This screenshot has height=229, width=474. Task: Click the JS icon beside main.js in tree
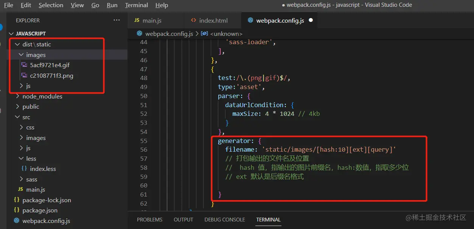click(20, 190)
